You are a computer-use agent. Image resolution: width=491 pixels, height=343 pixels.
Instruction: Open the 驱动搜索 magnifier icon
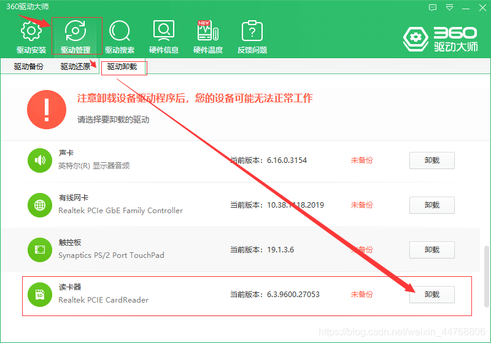point(120,31)
